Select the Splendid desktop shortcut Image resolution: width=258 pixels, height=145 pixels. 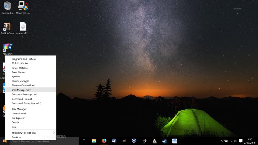coord(7,49)
